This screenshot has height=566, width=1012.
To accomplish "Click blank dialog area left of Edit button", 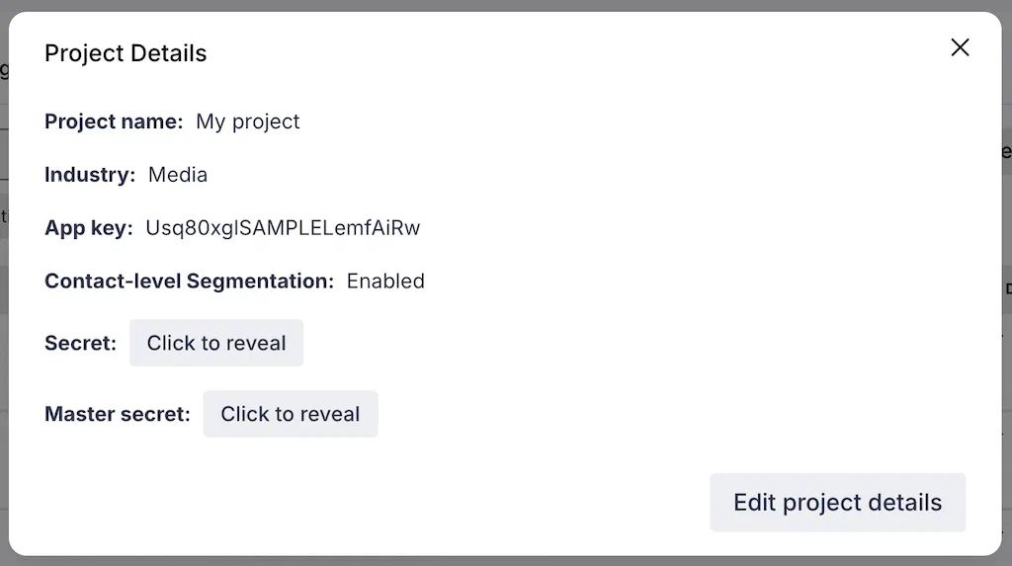I will pos(395,502).
